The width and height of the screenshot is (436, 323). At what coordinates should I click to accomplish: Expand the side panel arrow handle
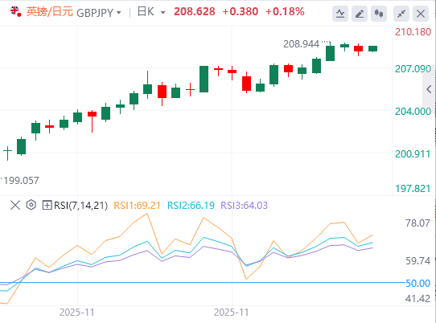pos(429,89)
